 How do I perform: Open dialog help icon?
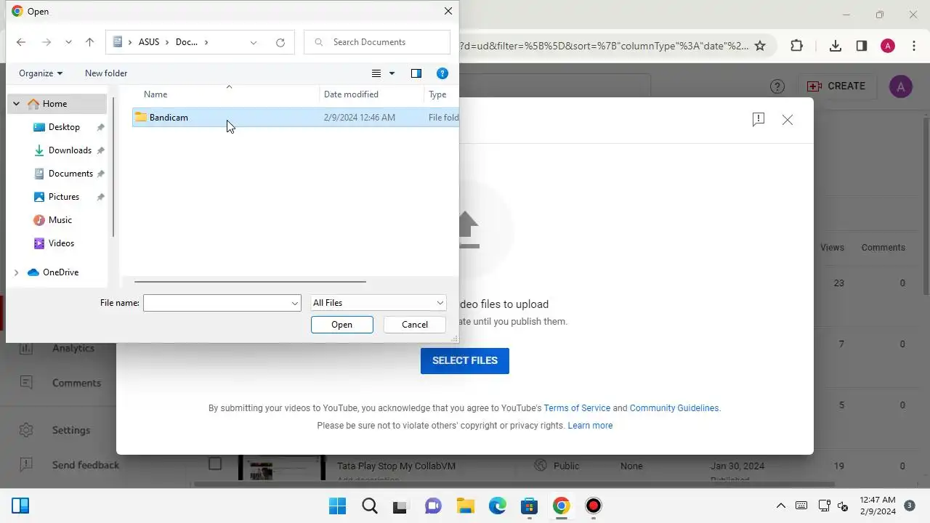click(442, 73)
